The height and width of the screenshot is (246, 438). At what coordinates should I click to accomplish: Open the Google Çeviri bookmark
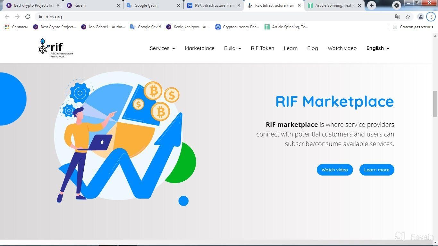pyautogui.click(x=146, y=27)
